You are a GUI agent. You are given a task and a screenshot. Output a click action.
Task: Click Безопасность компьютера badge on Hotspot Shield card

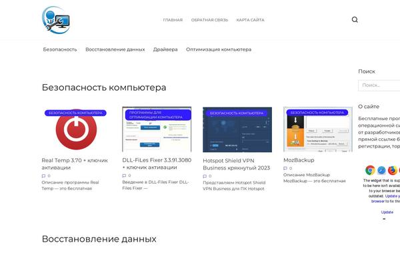pyautogui.click(x=237, y=113)
